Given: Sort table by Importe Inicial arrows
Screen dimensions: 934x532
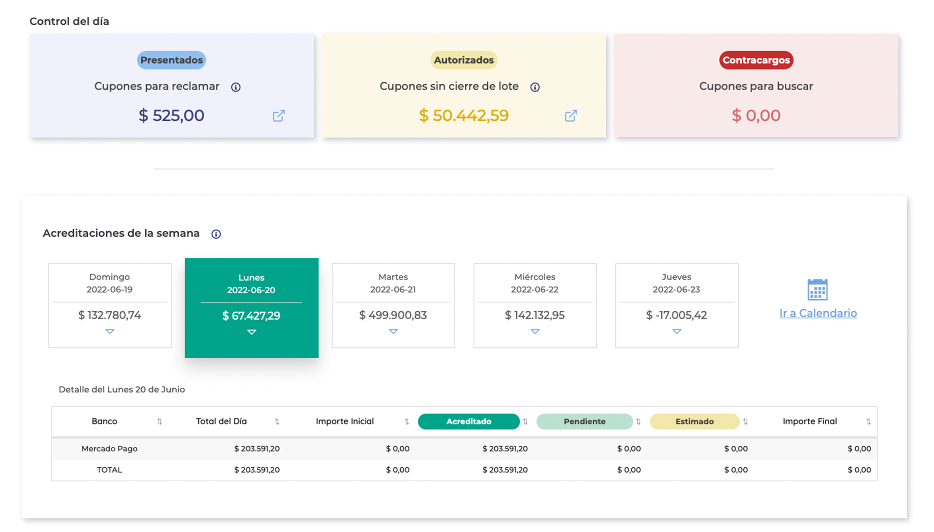Looking at the screenshot, I should point(407,422).
